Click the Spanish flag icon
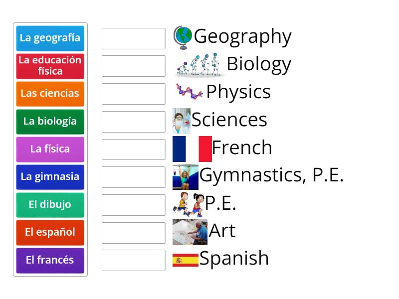Viewport: 399px width, 299px height. pos(185,260)
